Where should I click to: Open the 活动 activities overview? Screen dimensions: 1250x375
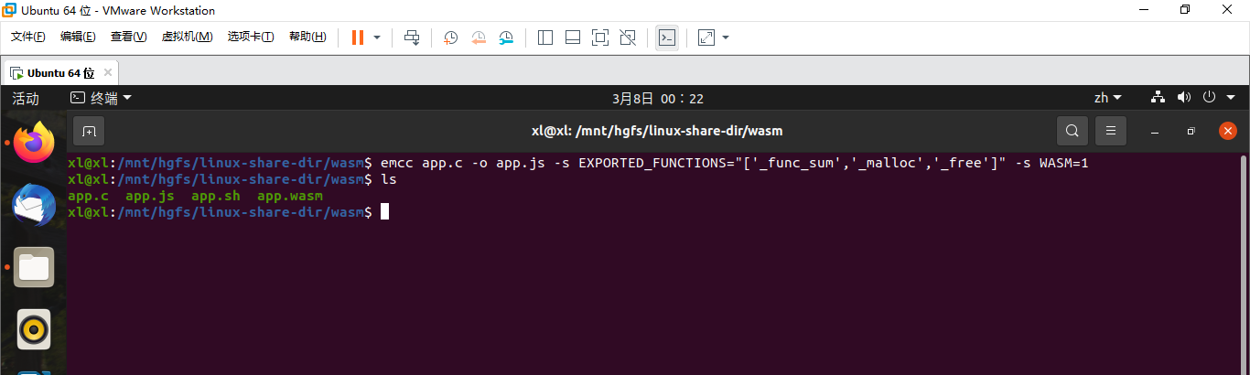coord(26,98)
